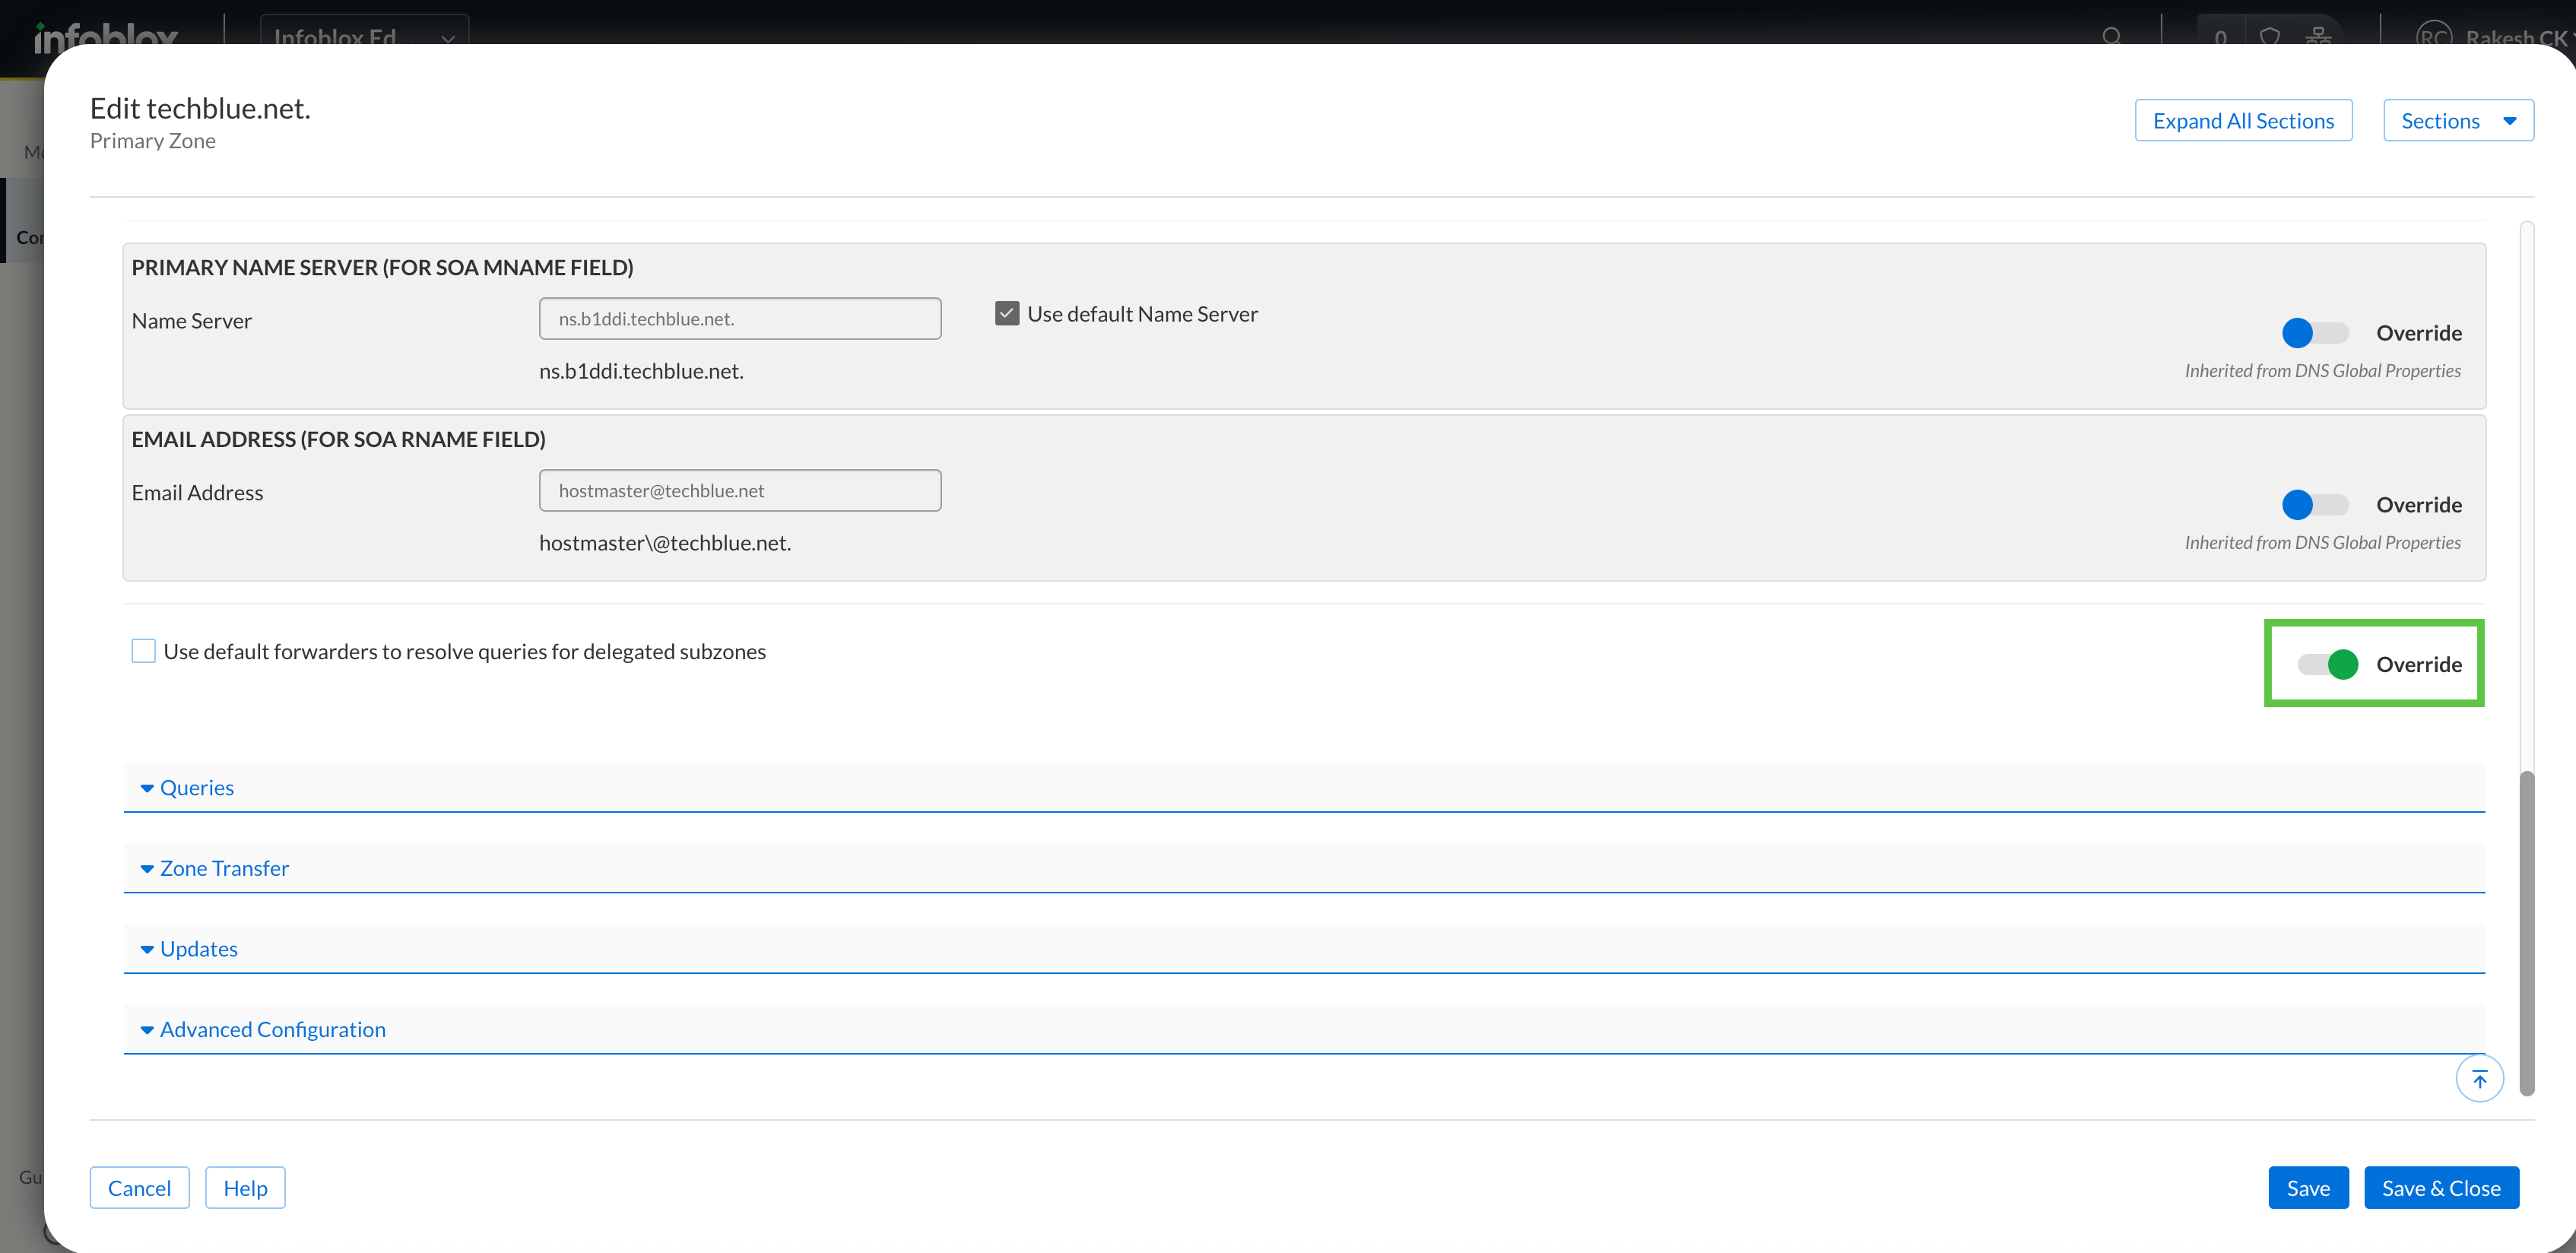
Task: Uncheck Use default Name Server checkbox
Action: click(x=1007, y=314)
